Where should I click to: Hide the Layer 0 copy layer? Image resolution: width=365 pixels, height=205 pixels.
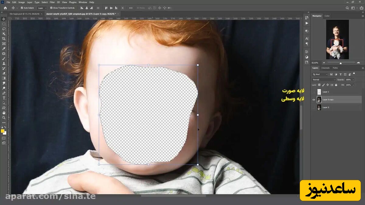pos(314,100)
